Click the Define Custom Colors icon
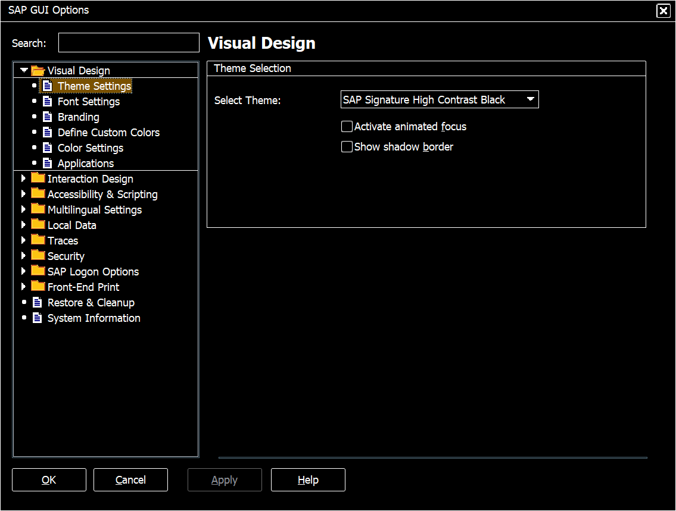This screenshot has width=676, height=511. point(47,131)
